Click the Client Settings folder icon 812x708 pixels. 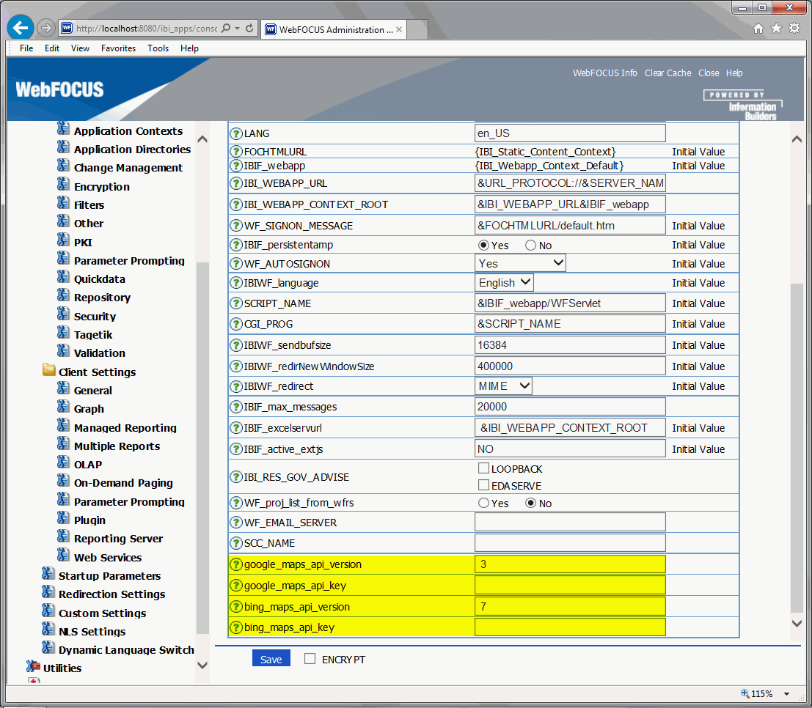(x=48, y=369)
